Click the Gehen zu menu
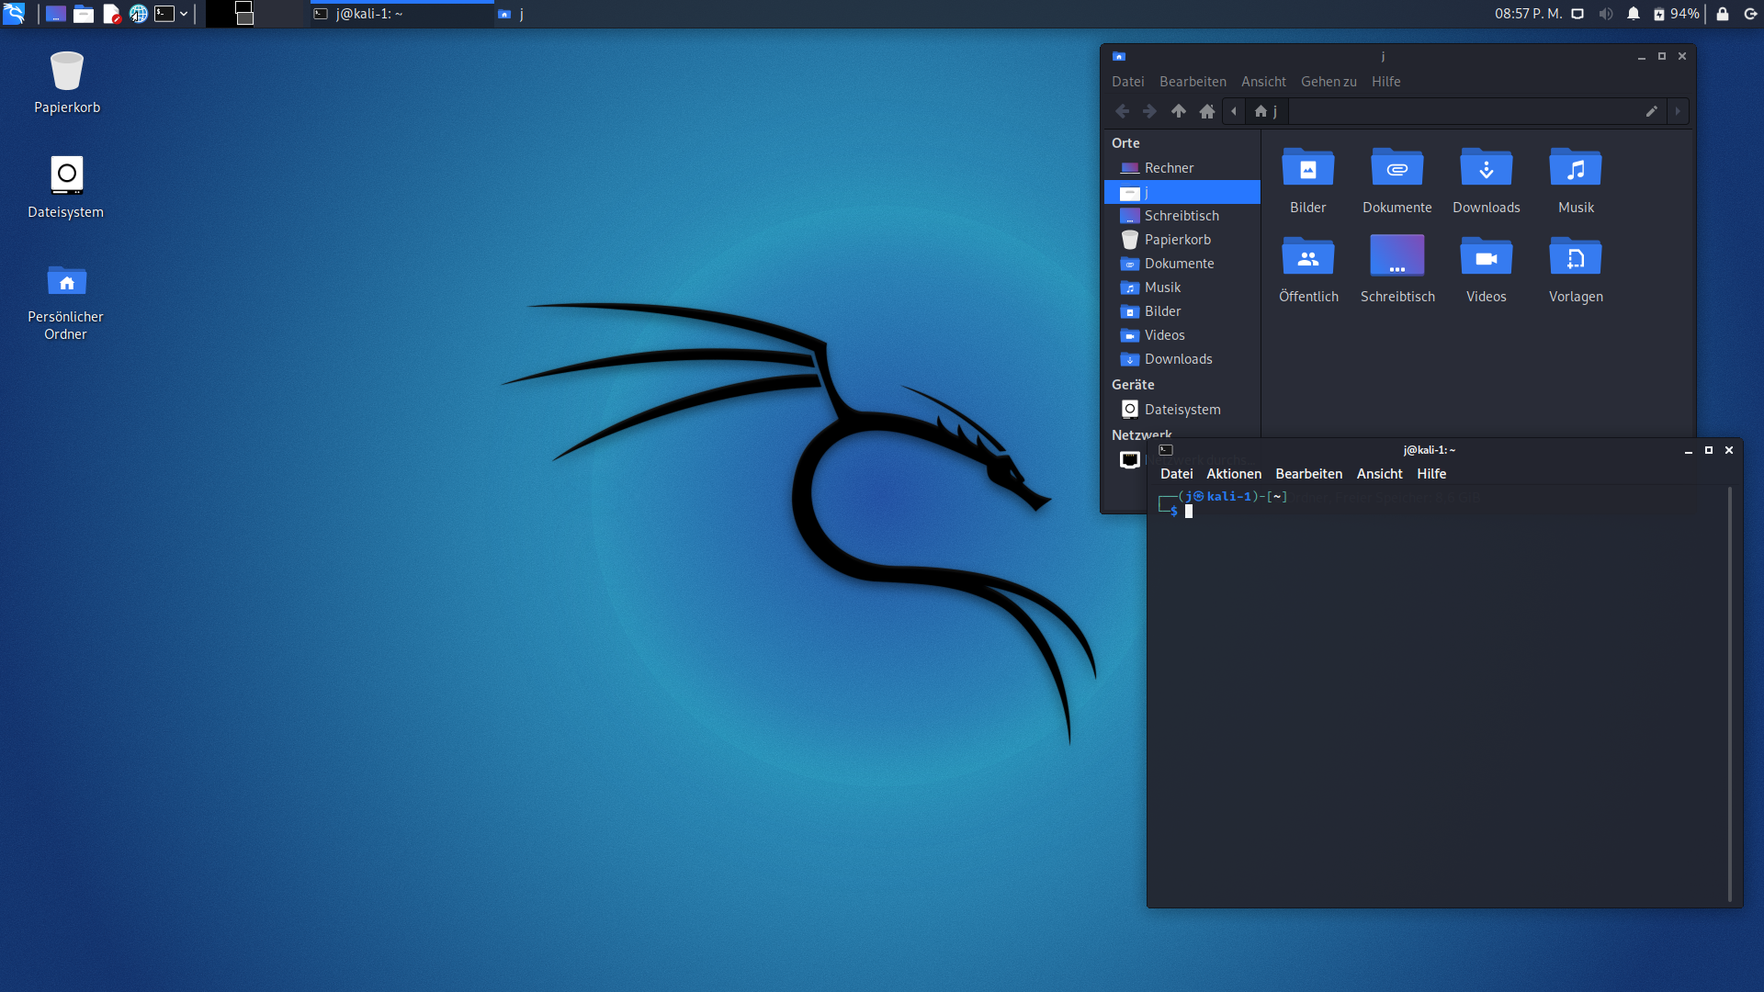 click(1329, 81)
